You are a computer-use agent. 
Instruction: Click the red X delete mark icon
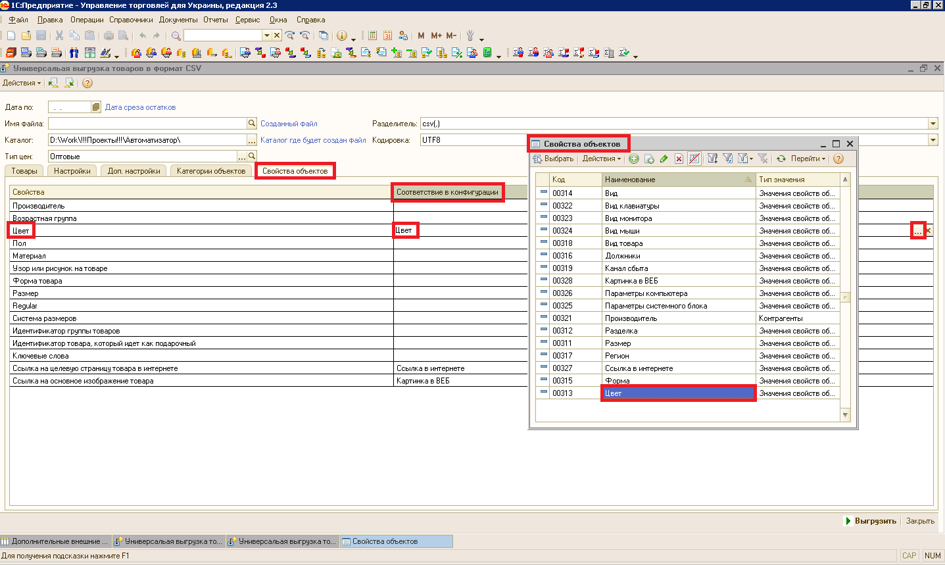tap(679, 159)
